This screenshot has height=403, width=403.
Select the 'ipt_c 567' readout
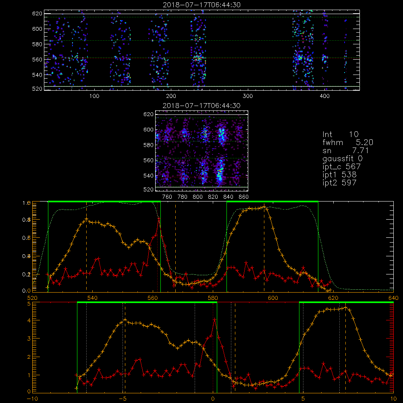(342, 167)
